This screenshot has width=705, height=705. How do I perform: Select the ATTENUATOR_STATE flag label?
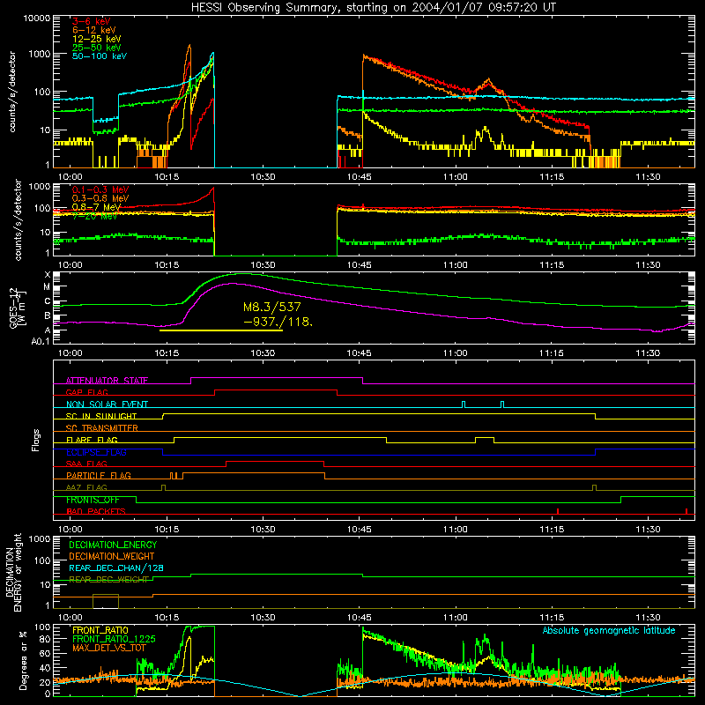[x=107, y=381]
